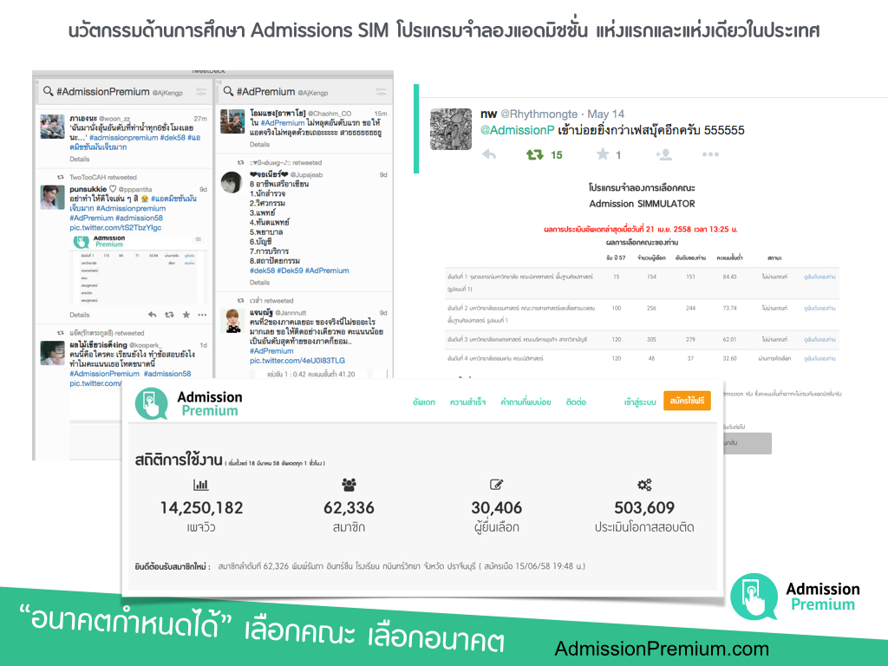Open the @Rhythmongte profile picture
Screen dimensions: 888x666
click(x=451, y=129)
